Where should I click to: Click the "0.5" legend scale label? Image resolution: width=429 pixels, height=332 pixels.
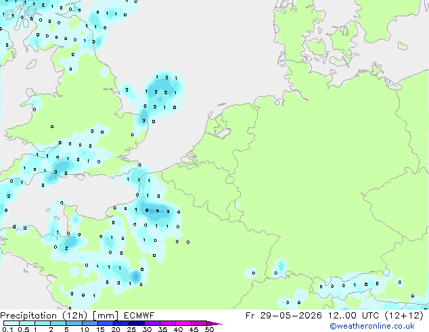click(x=23, y=329)
